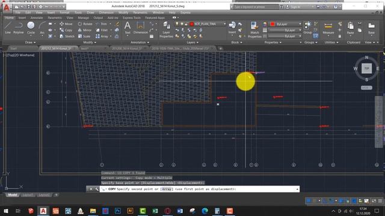385x216 pixels.
Task: Click the Measure tool
Action: (328, 28)
